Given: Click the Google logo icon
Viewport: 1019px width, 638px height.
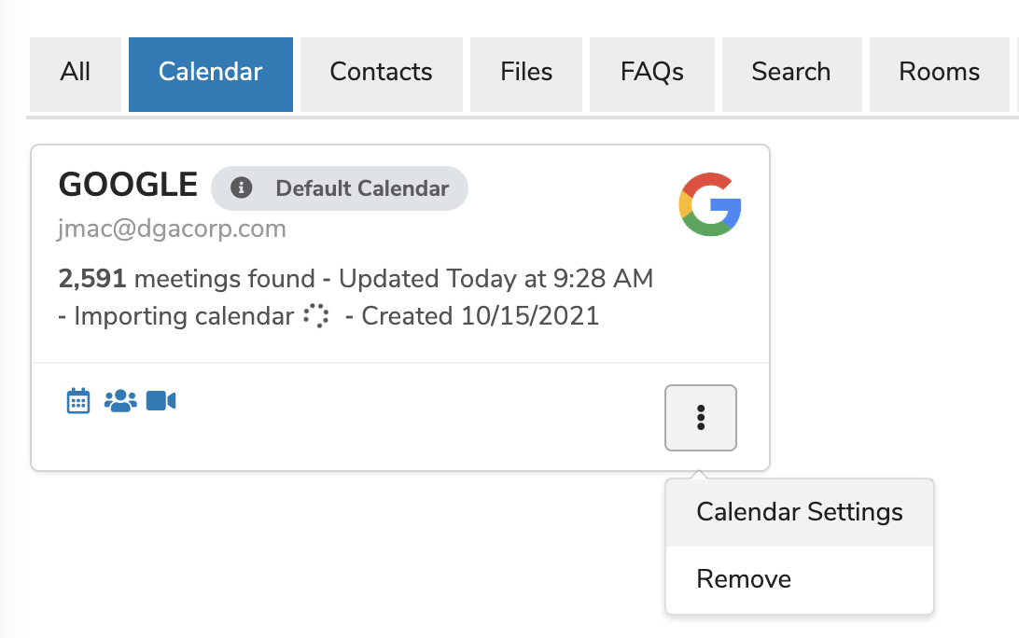Looking at the screenshot, I should (x=710, y=203).
